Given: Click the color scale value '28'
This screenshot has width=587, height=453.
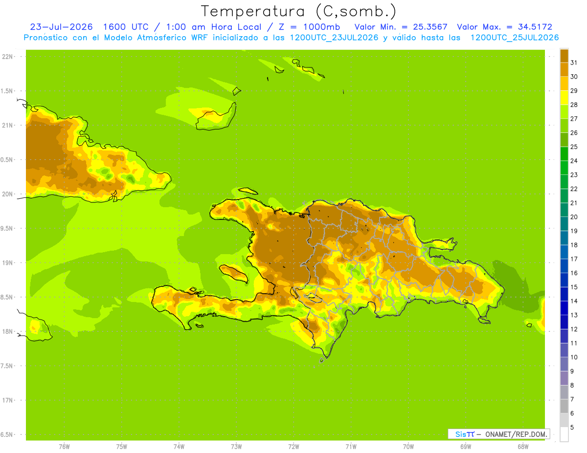Looking at the screenshot, I should [x=574, y=105].
